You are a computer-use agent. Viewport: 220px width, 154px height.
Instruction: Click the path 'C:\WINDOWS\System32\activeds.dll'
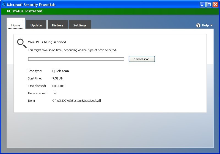pos(77,101)
